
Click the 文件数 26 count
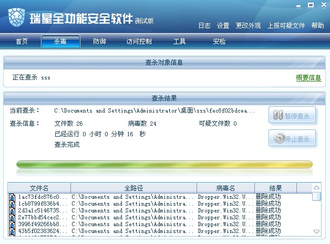coord(69,124)
